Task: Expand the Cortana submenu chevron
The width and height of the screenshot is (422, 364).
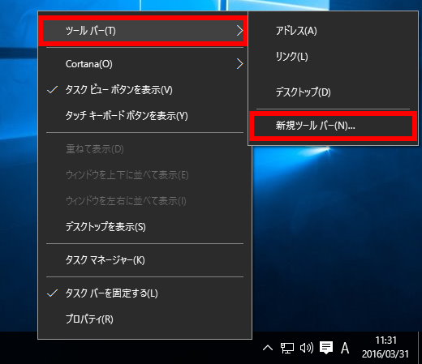Action: [239, 64]
